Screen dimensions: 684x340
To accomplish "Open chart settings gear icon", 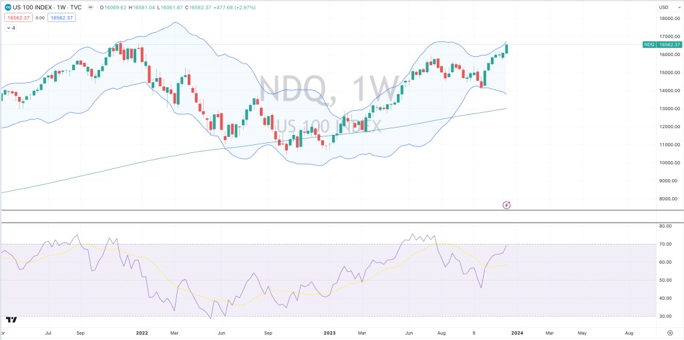I will tap(670, 331).
